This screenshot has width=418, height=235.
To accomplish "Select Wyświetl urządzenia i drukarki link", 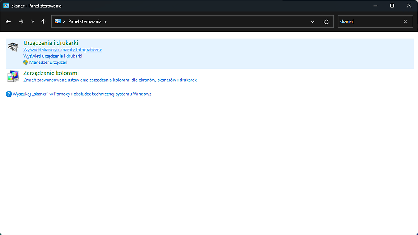I will [53, 56].
